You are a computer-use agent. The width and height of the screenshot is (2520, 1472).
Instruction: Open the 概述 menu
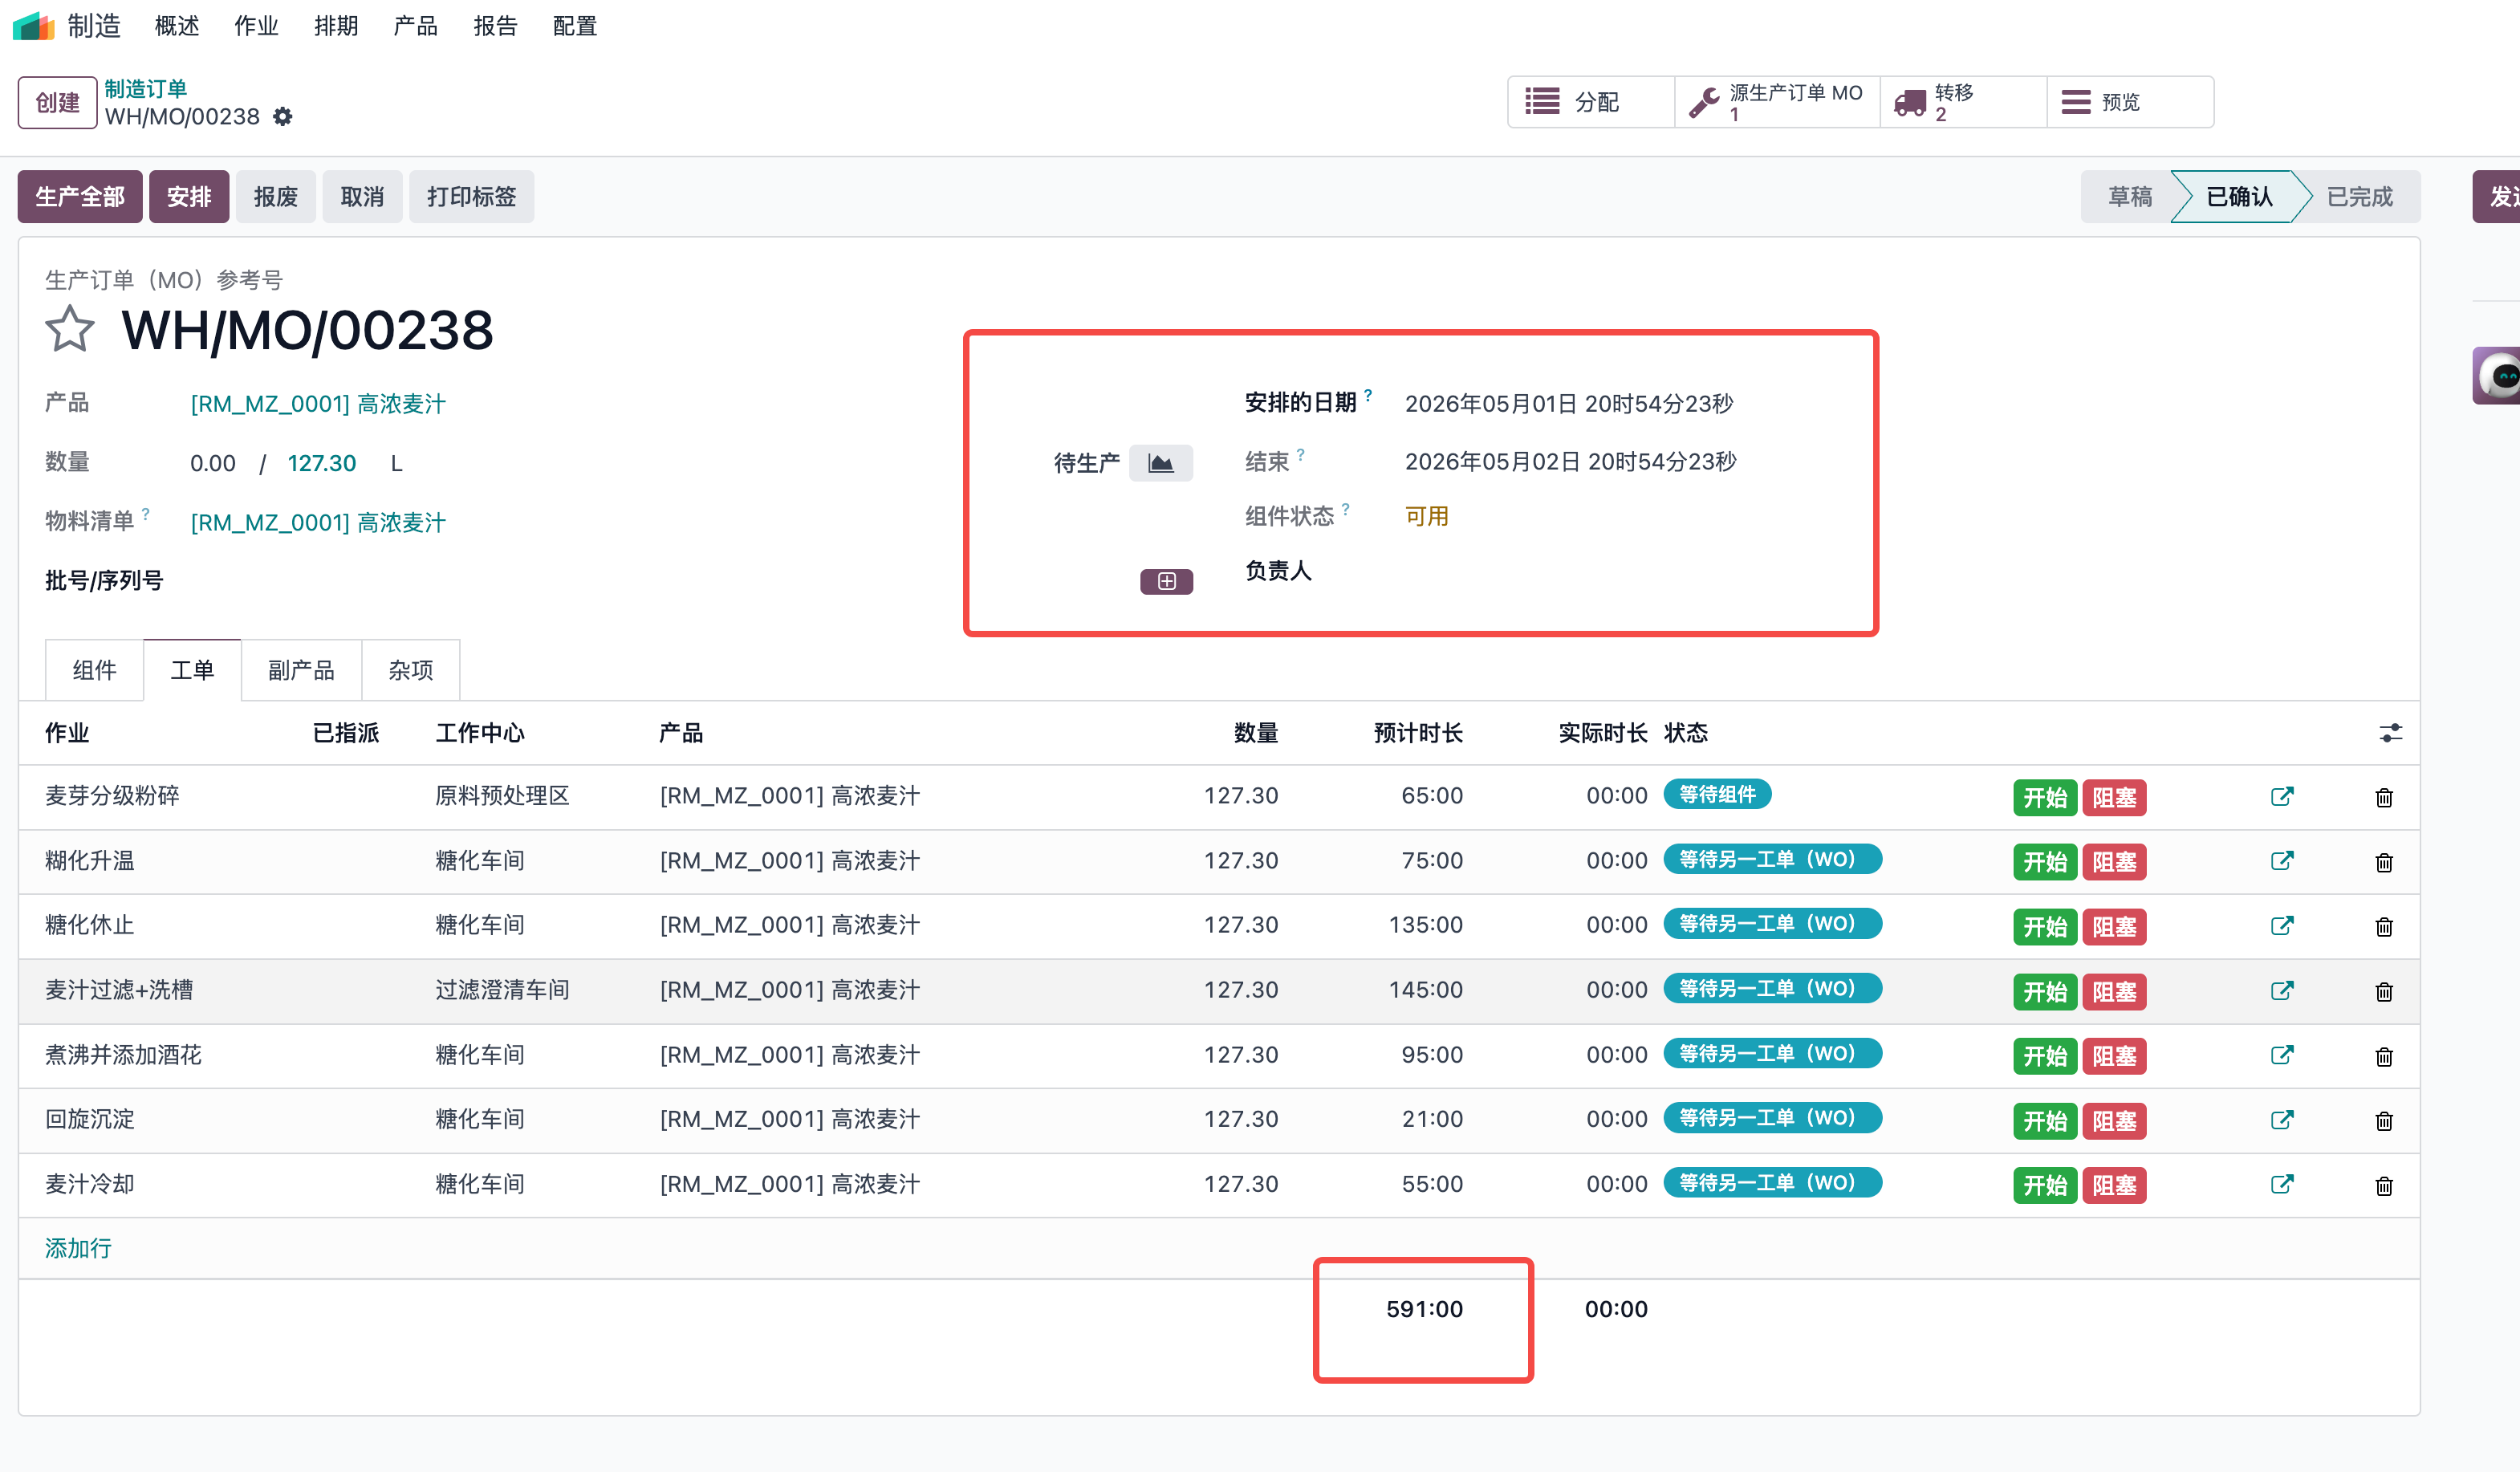pos(177,26)
